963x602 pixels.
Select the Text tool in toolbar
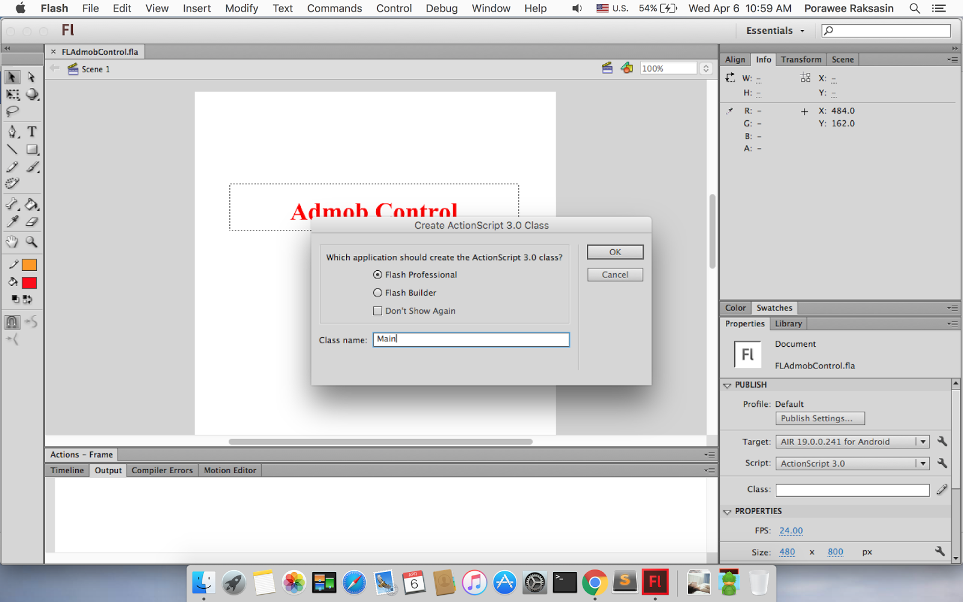tap(32, 132)
